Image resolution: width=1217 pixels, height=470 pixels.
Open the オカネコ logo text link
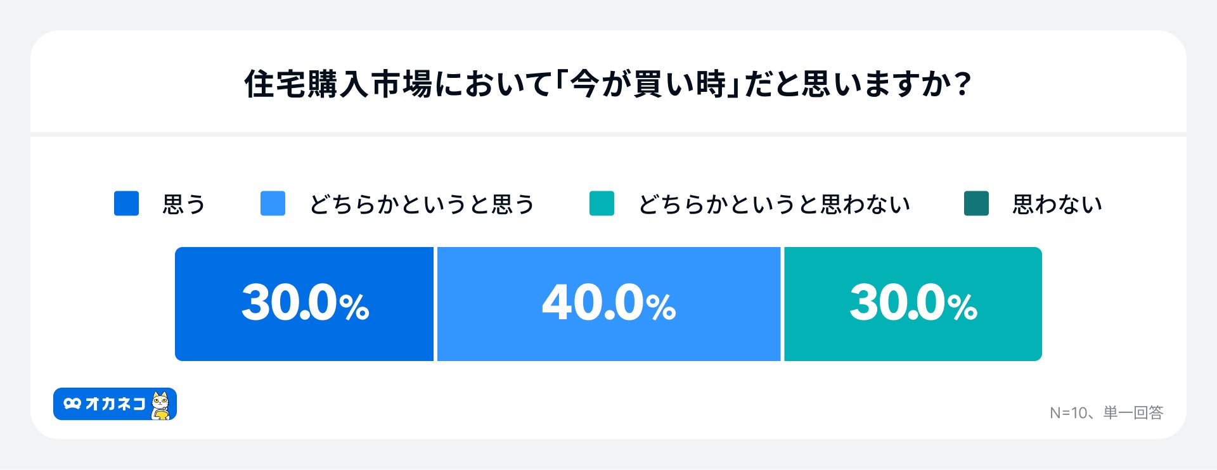tap(115, 403)
